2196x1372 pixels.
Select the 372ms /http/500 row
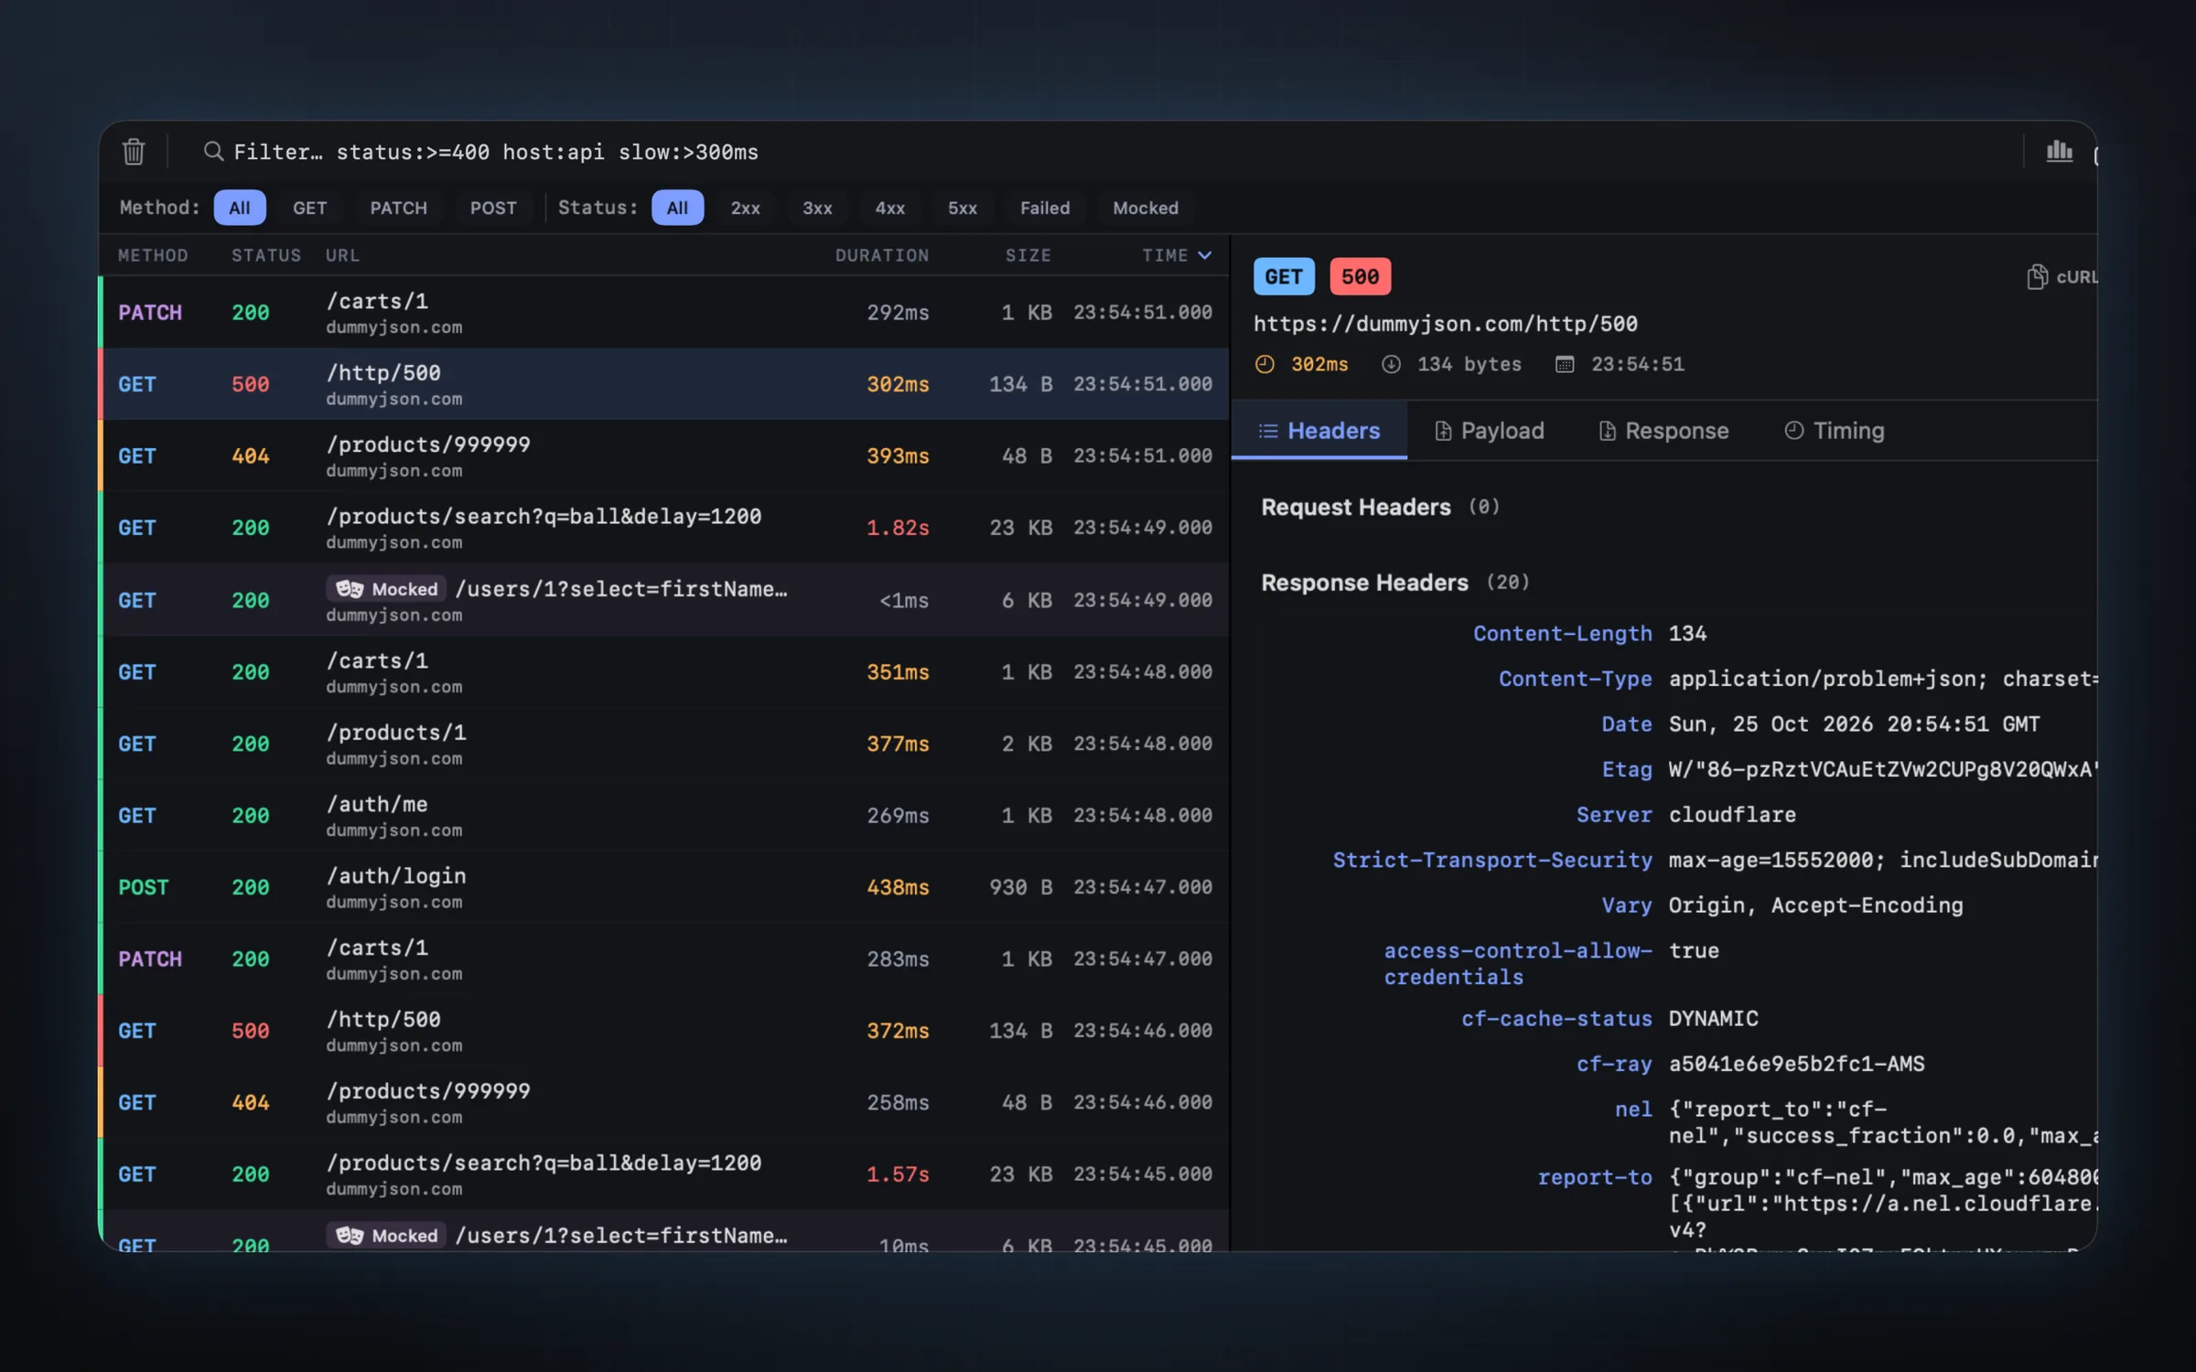tap(664, 1031)
